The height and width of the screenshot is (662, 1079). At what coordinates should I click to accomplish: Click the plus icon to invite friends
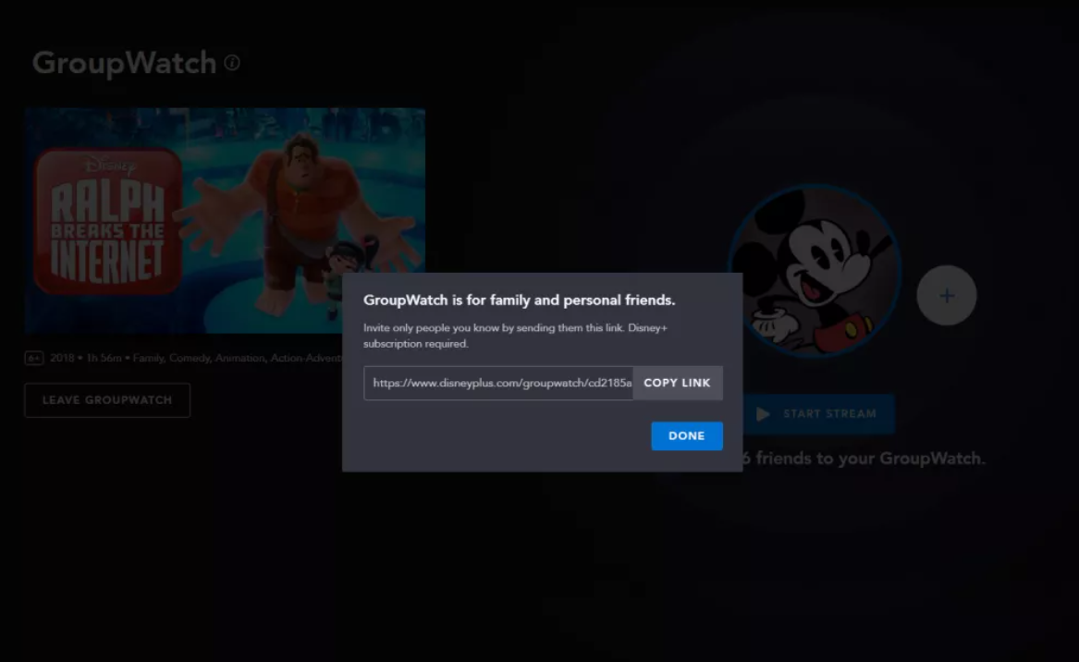[946, 296]
